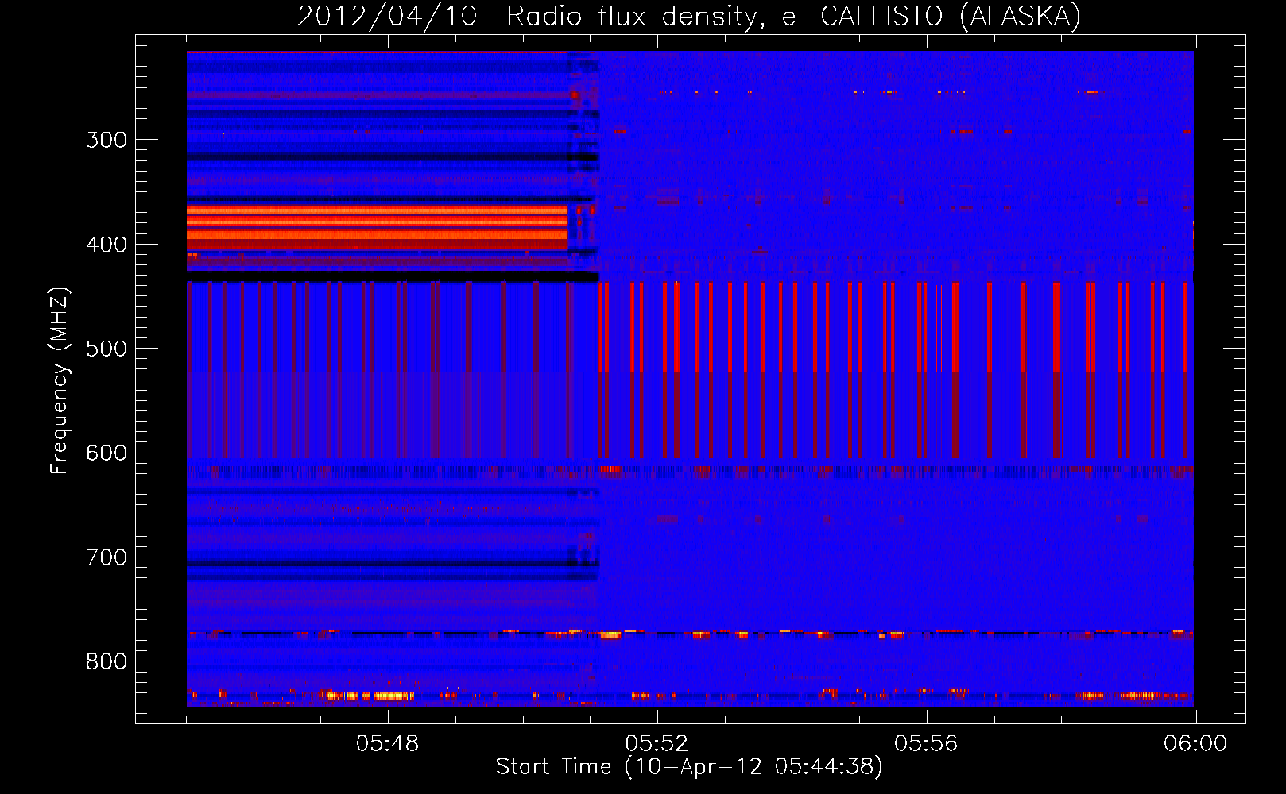The height and width of the screenshot is (794, 1286).
Task: Click the 'Start Time (10-Apr-12 05:44:38)' label
Action: tap(689, 766)
